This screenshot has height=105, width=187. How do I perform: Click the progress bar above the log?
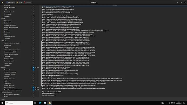click(115, 5)
